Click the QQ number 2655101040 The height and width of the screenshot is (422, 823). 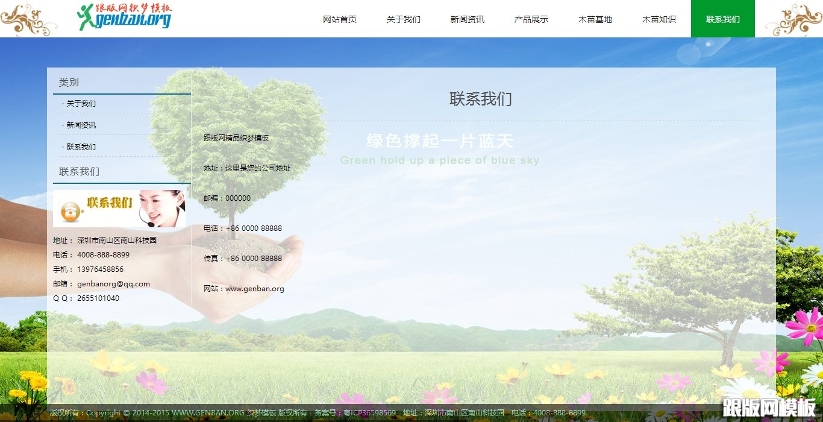[98, 298]
